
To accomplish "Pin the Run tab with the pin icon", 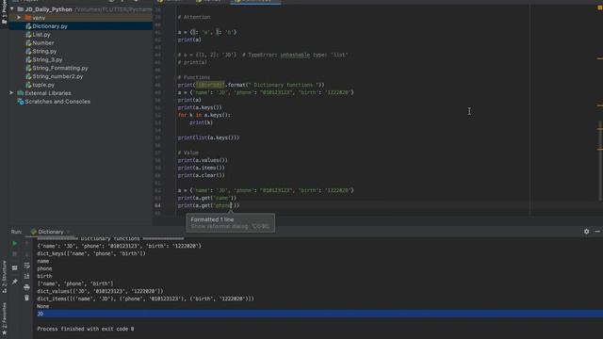I will click(x=15, y=282).
